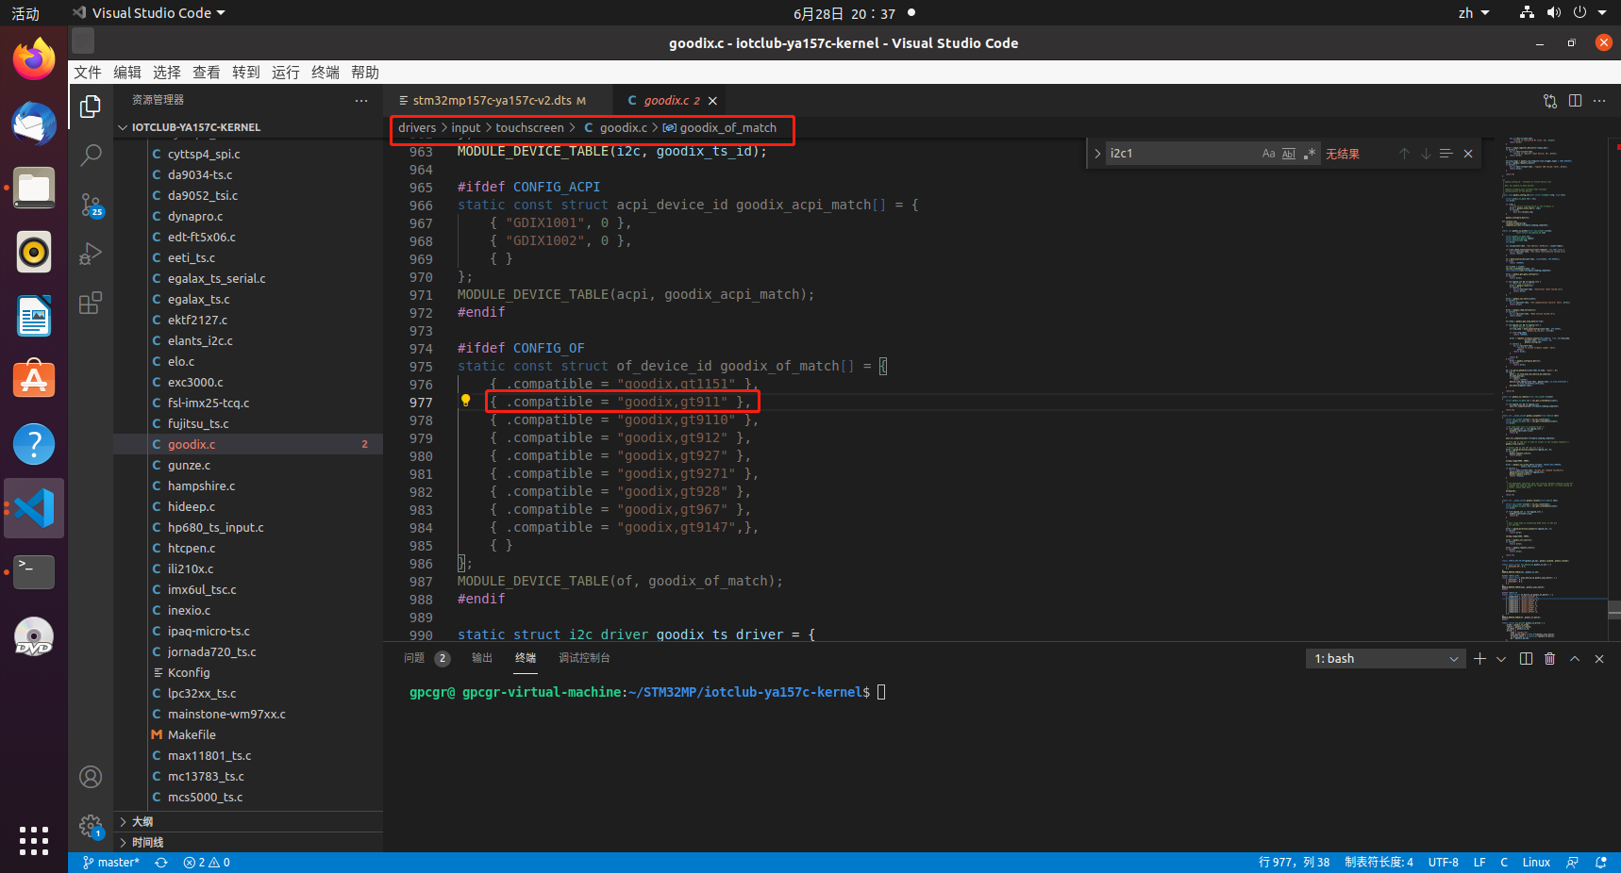Expand the 大纲 outline section
Viewport: 1621px width, 873px height.
[x=248, y=822]
